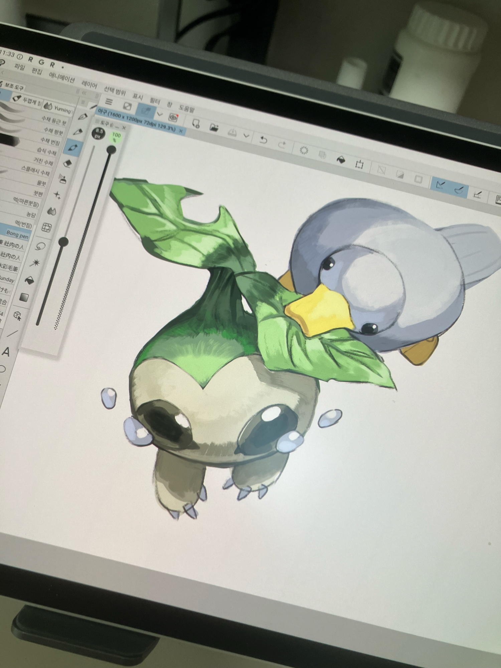This screenshot has width=501, height=668.
Task: Choose the Lasso selection tool
Action: (40, 246)
